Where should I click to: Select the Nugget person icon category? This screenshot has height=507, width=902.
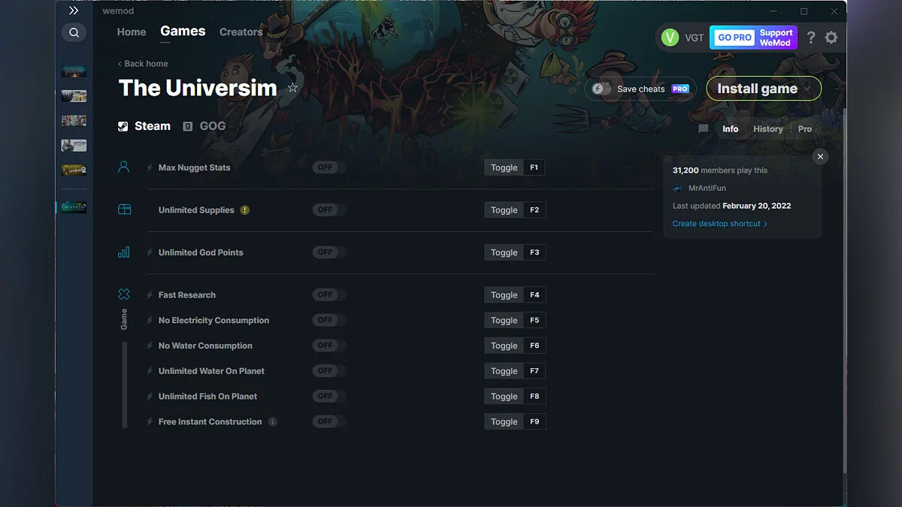click(x=124, y=167)
